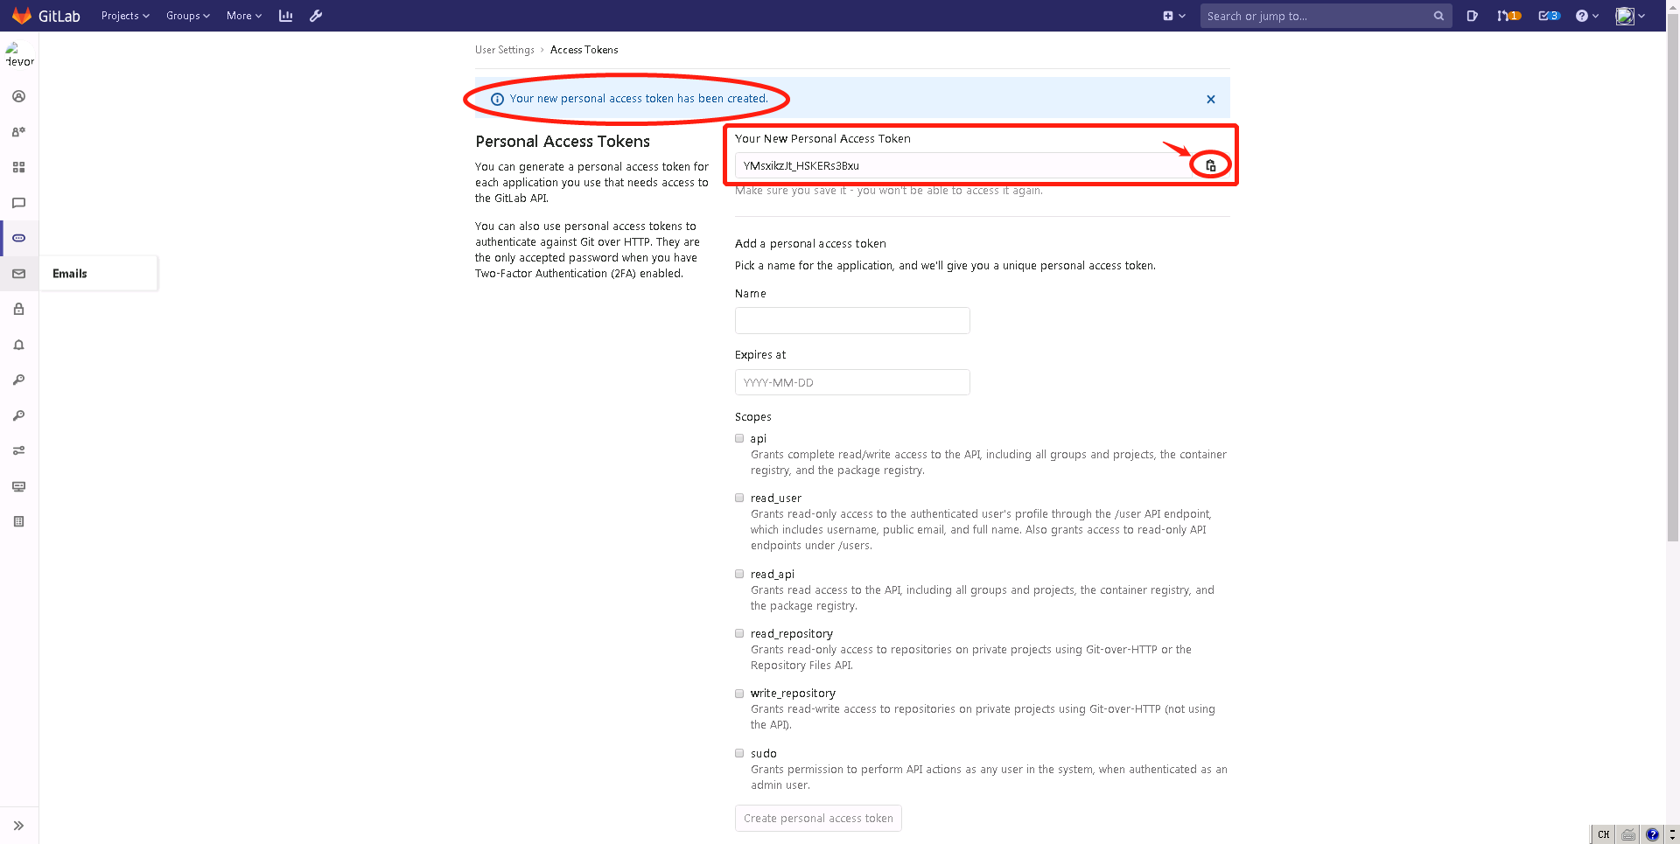Open the Emails envelope icon
1680x844 pixels.
click(x=18, y=274)
